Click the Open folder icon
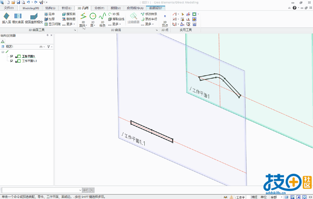 click(13, 2)
